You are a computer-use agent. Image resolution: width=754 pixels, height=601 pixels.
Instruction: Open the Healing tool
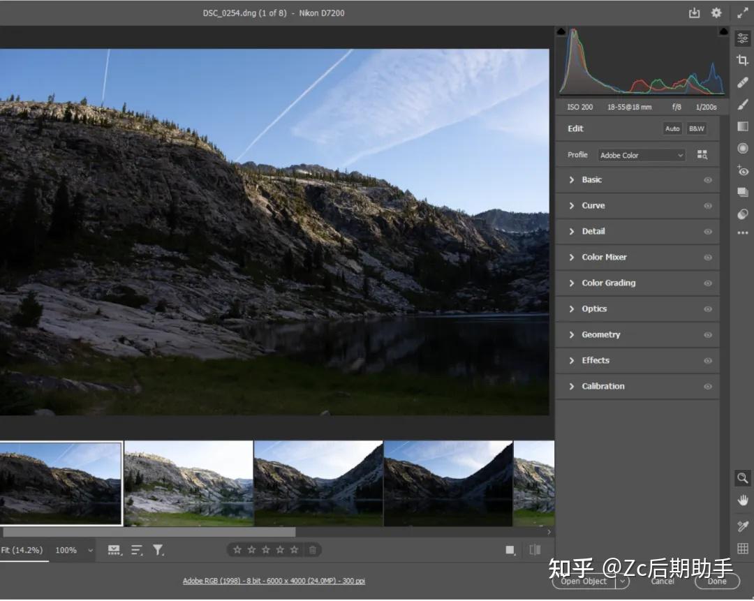742,82
